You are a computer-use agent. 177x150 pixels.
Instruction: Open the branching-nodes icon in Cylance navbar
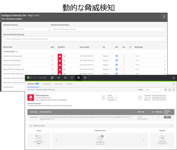pyautogui.click(x=65, y=78)
